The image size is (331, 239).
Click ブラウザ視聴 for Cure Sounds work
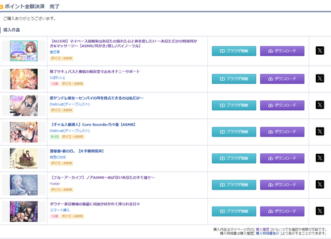[234, 132]
